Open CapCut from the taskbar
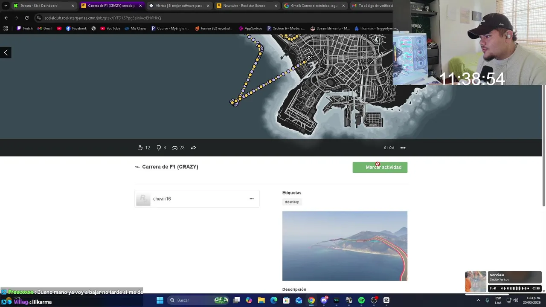 click(x=386, y=300)
